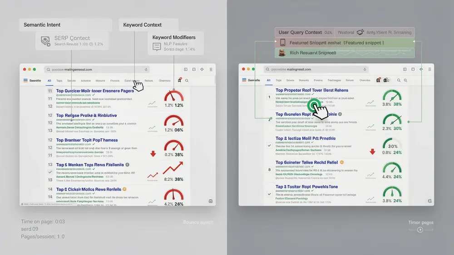454x255 pixels.
Task: Click the corner icon at right window's bottom right
Action: [x=429, y=201]
